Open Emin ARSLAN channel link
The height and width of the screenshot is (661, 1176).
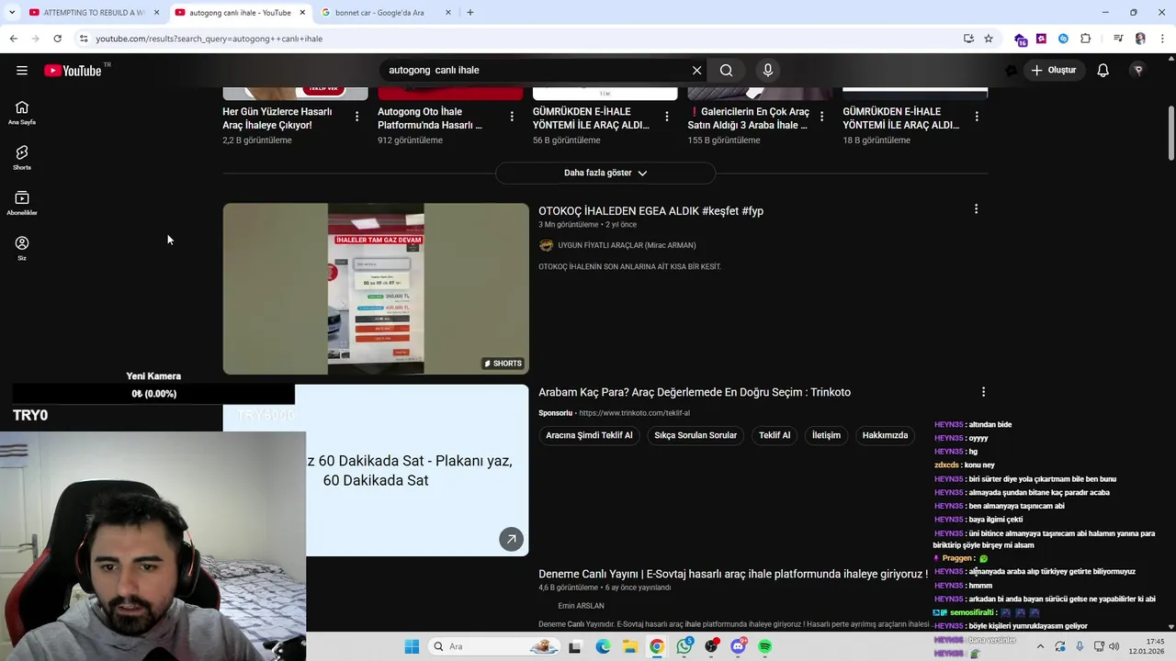pyautogui.click(x=581, y=606)
